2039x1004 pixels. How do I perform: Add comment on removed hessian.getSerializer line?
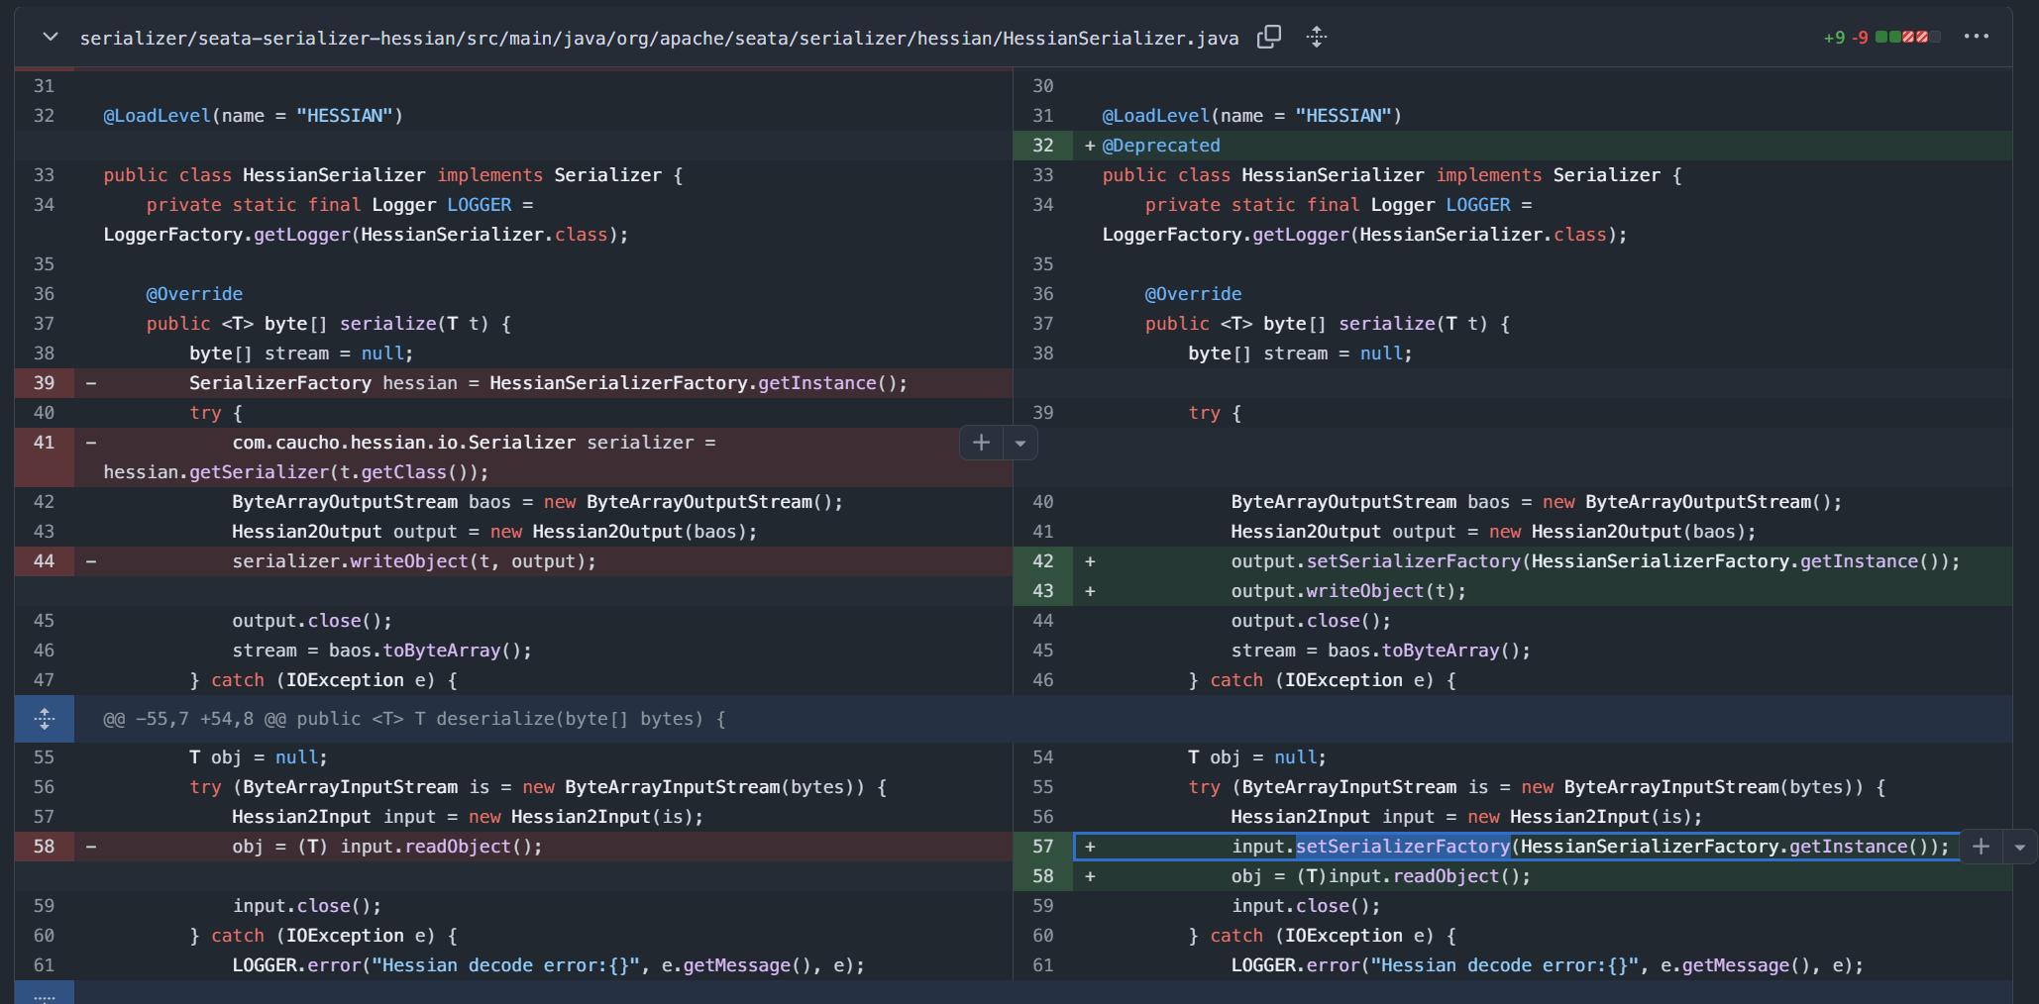(982, 443)
